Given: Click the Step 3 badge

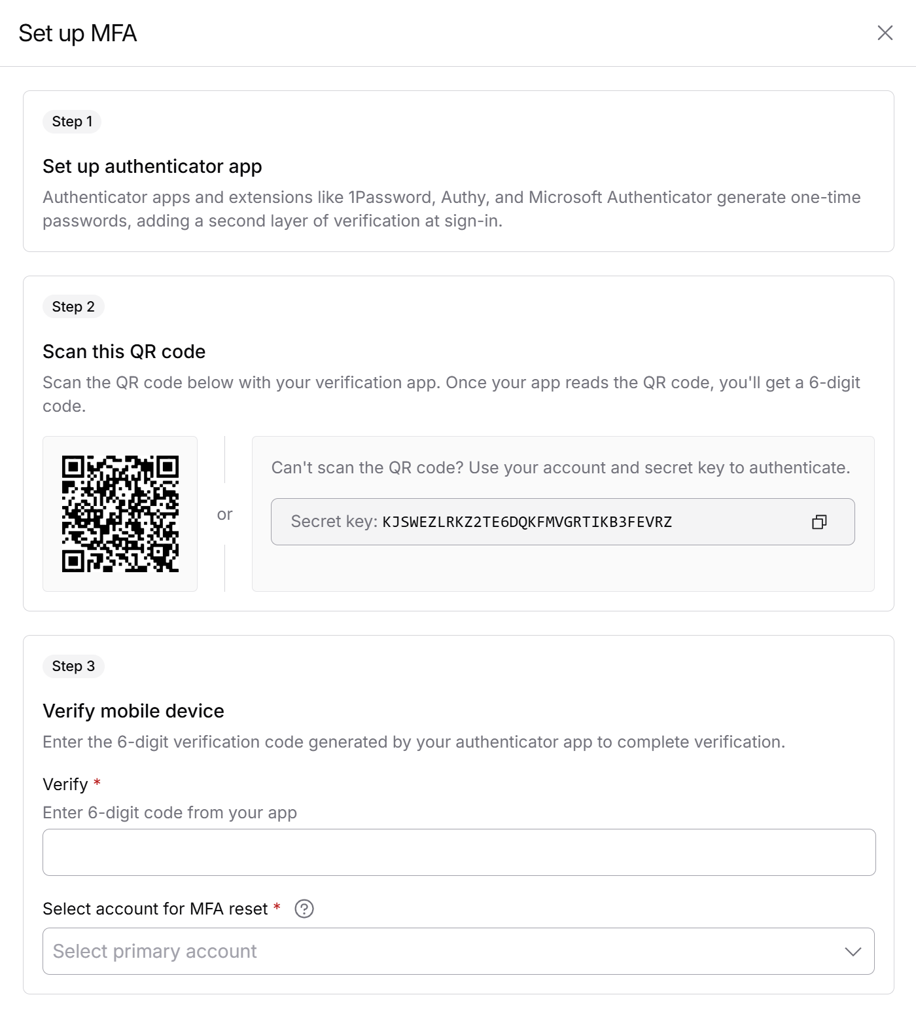Looking at the screenshot, I should (73, 666).
